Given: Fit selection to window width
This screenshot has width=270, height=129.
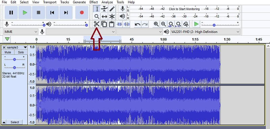Looking at the screenshot, I should [x=171, y=24].
